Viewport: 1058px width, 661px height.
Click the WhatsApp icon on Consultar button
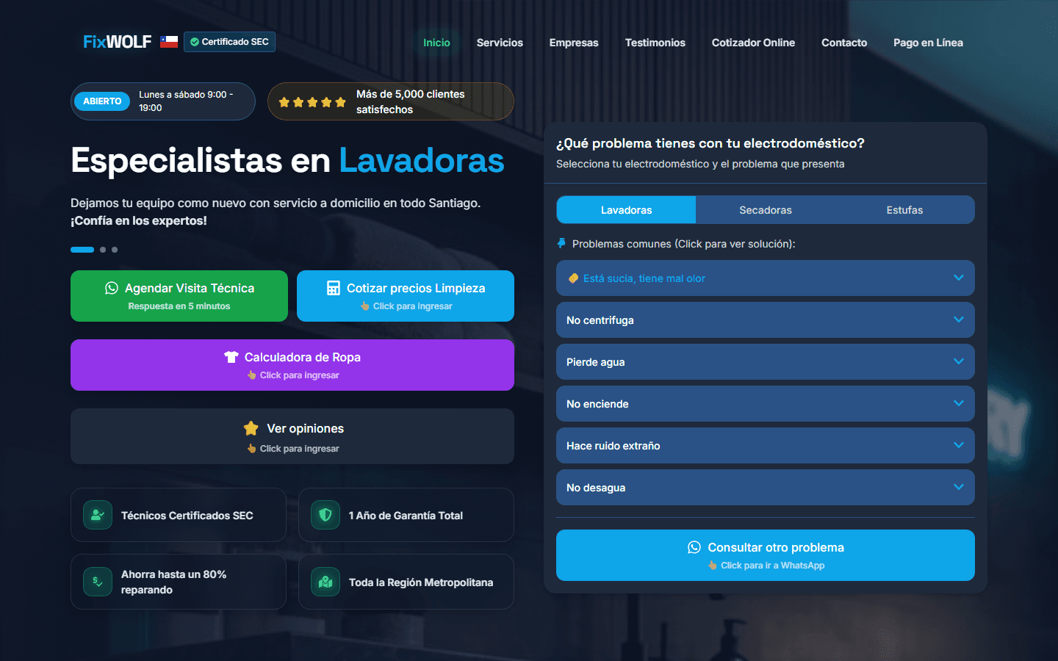click(x=694, y=547)
